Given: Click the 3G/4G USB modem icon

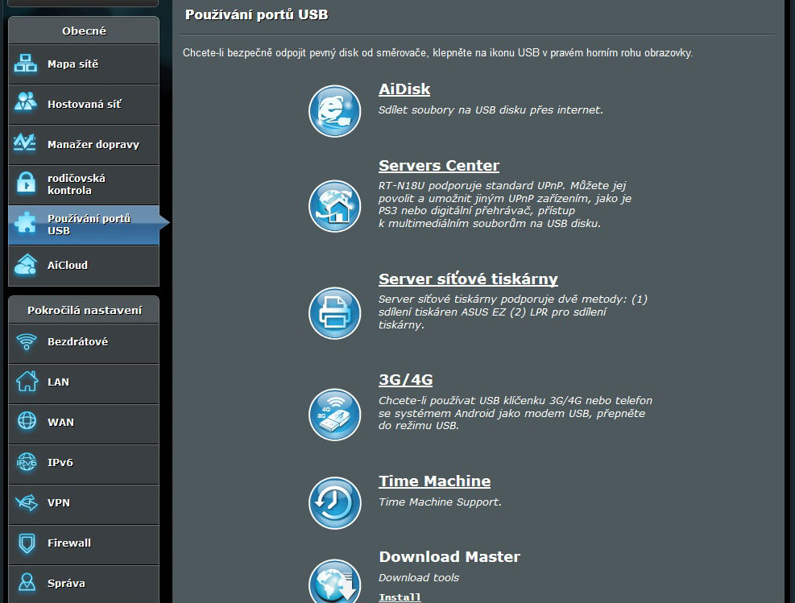Looking at the screenshot, I should [334, 415].
